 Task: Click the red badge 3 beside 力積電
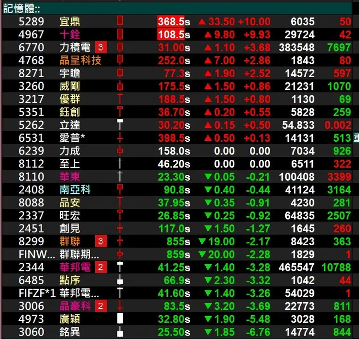click(x=101, y=47)
